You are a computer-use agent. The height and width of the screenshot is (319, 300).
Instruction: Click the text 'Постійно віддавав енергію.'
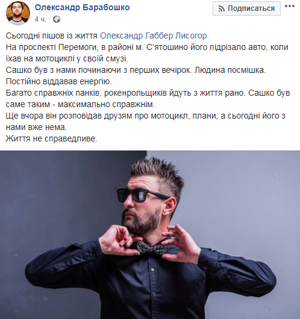(59, 82)
